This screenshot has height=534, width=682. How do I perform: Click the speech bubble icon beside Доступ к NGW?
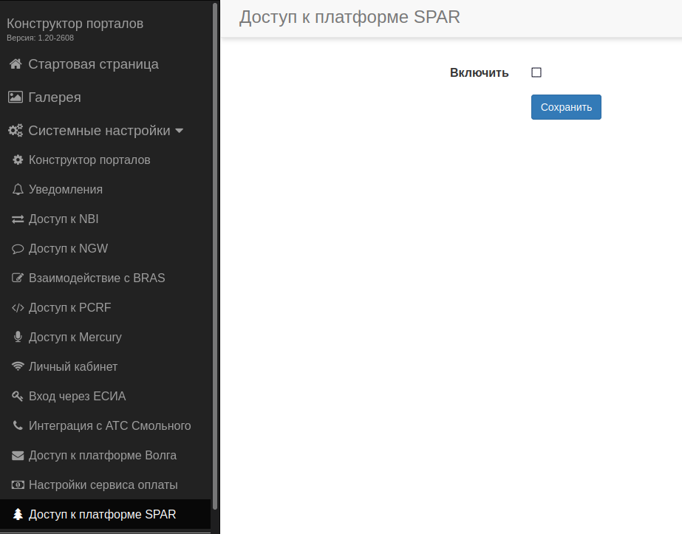coord(18,249)
